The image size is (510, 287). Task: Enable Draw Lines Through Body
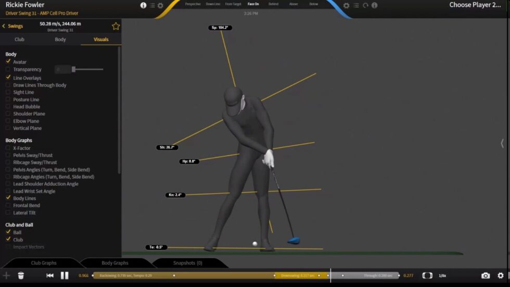pos(8,85)
